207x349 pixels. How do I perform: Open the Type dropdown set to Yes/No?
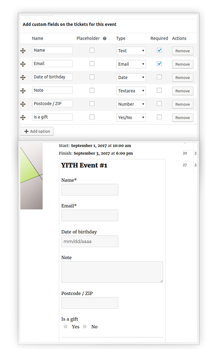tap(131, 118)
